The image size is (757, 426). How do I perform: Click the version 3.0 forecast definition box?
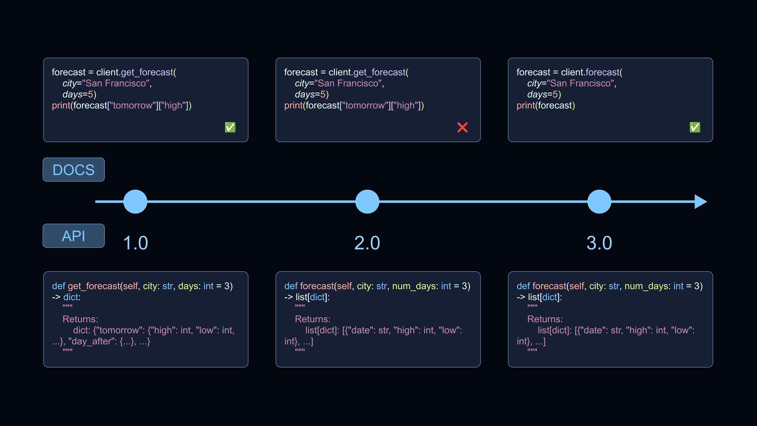610,319
